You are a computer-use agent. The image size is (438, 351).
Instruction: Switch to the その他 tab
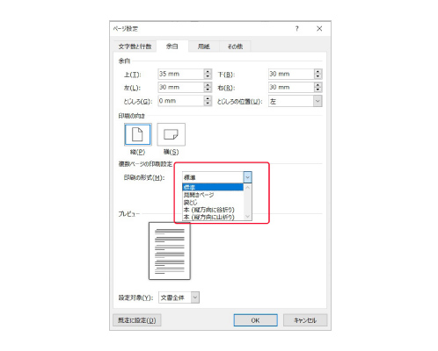click(x=235, y=47)
